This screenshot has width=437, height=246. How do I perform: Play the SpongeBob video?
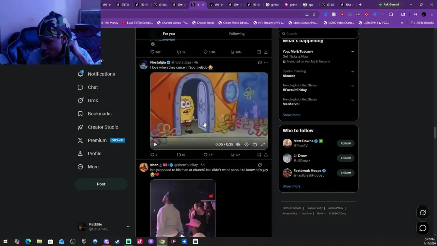[x=155, y=145]
